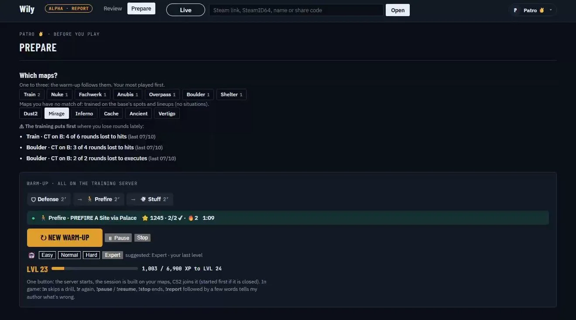The height and width of the screenshot is (320, 576).
Task: Select the Cache map chip
Action: (111, 114)
